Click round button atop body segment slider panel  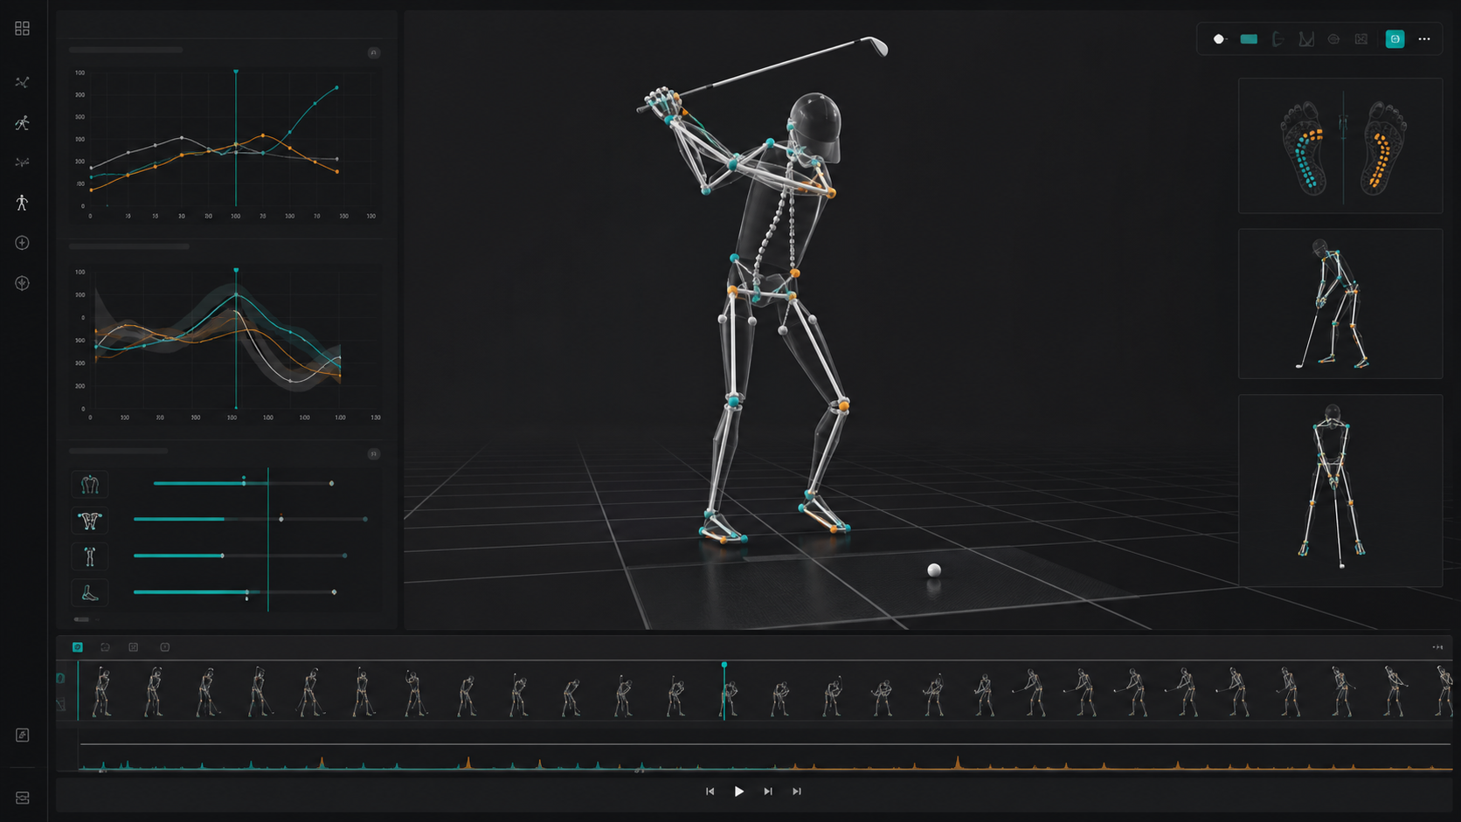pos(374,454)
